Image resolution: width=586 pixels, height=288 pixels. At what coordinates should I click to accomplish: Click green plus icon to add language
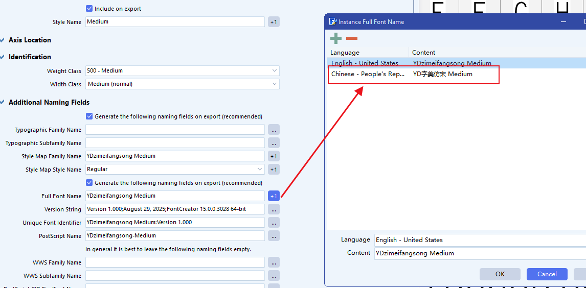click(336, 38)
